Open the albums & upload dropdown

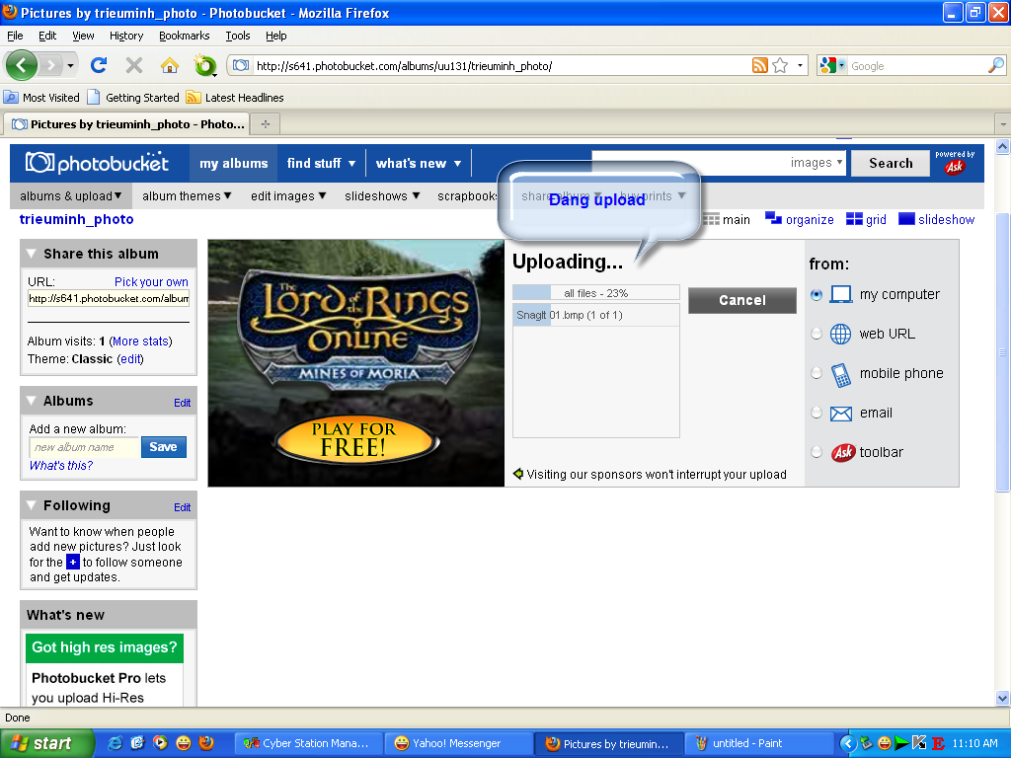(x=70, y=196)
